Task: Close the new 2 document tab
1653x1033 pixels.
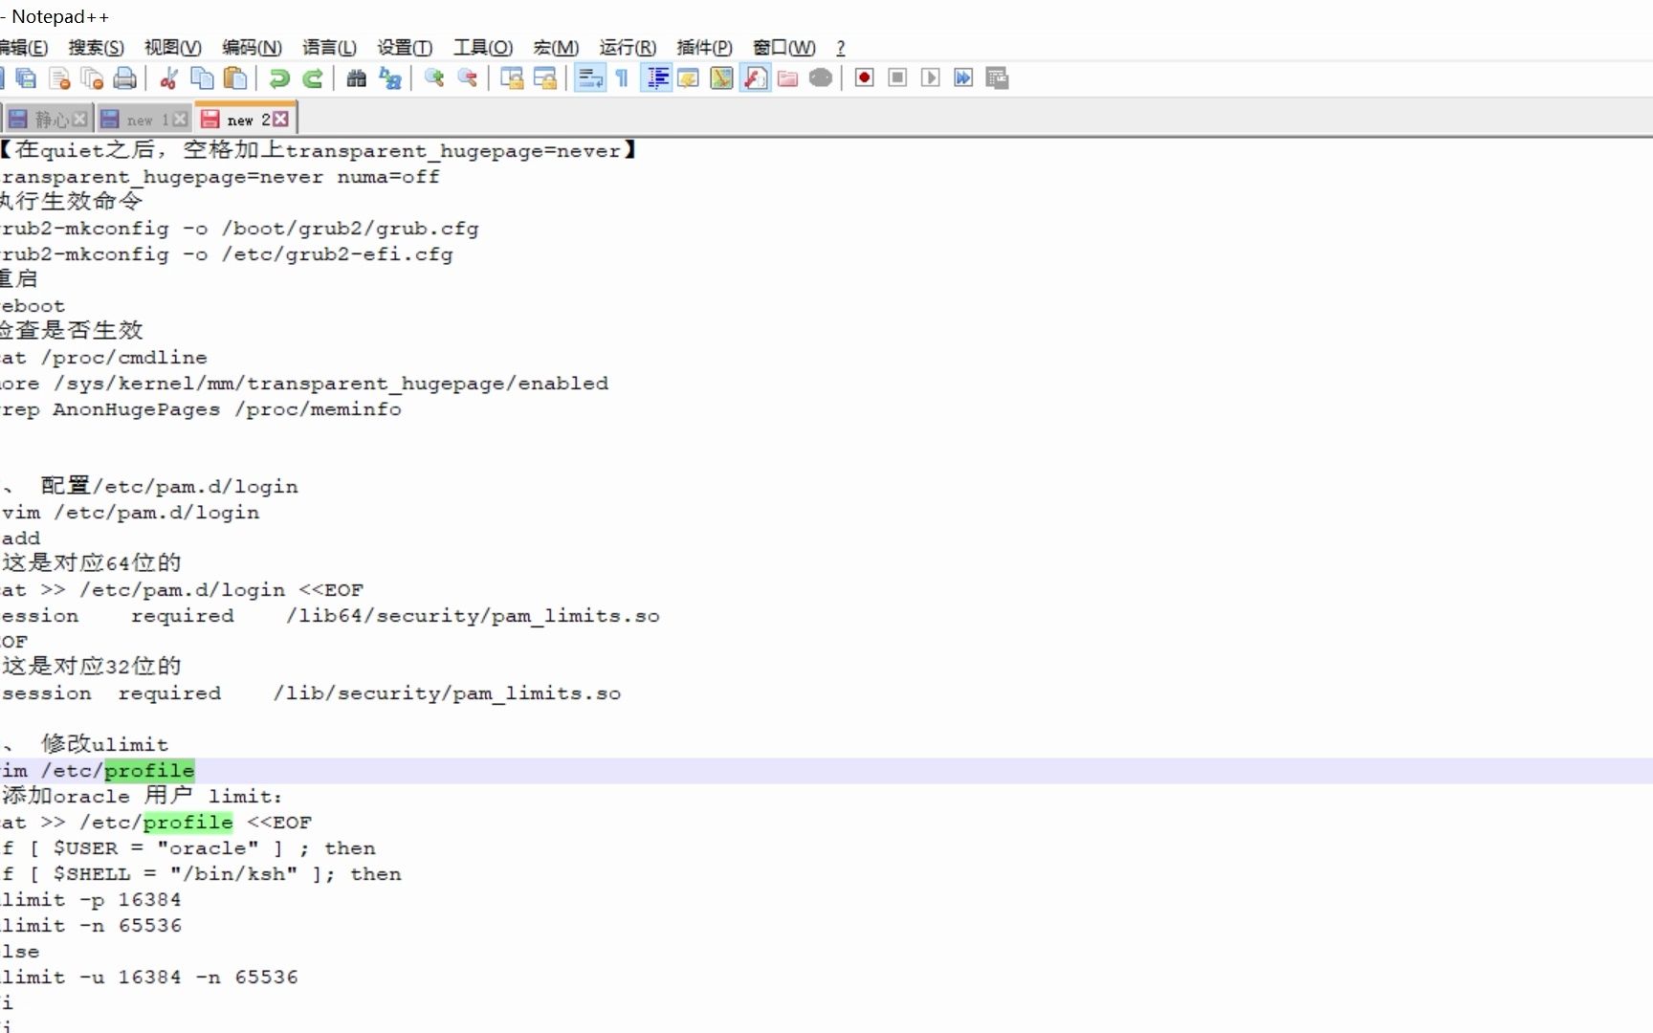Action: (x=279, y=119)
